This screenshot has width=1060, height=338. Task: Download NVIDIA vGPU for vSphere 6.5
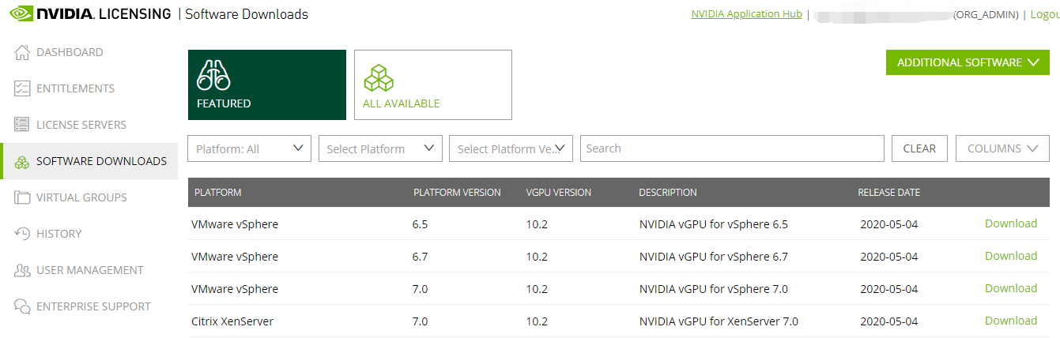1010,223
